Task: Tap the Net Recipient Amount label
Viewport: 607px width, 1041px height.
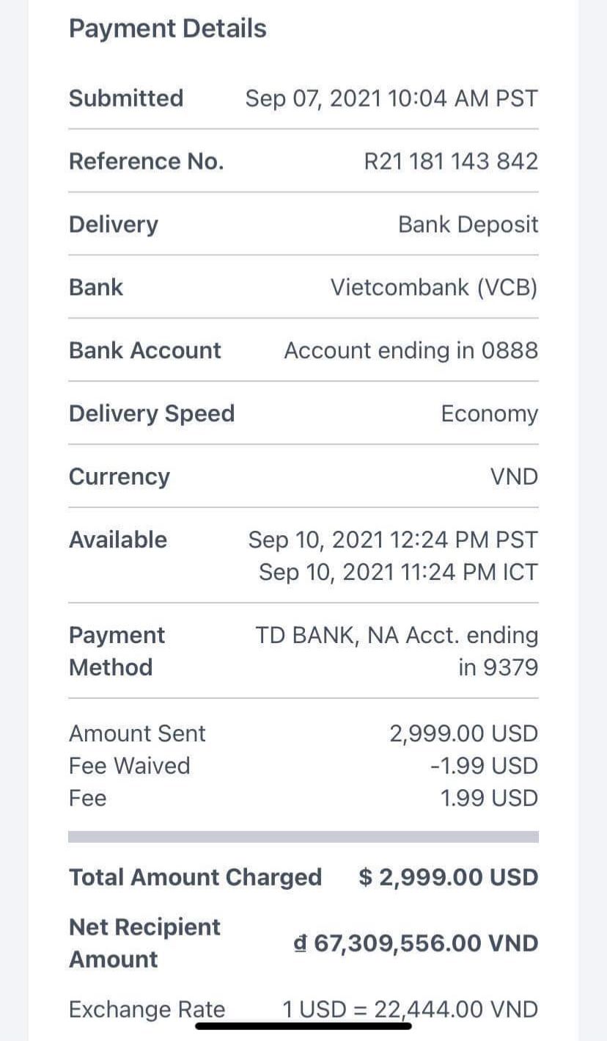Action: point(144,943)
